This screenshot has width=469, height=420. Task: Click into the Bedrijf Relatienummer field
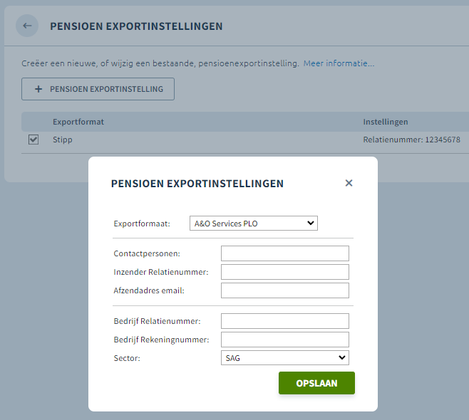tap(284, 321)
